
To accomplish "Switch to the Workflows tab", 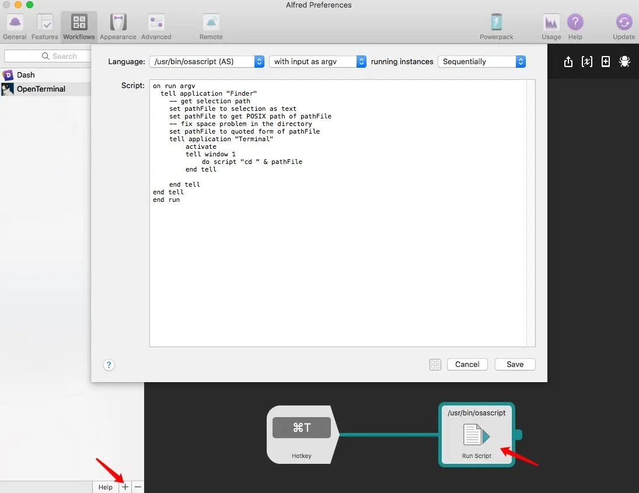I will 79,26.
